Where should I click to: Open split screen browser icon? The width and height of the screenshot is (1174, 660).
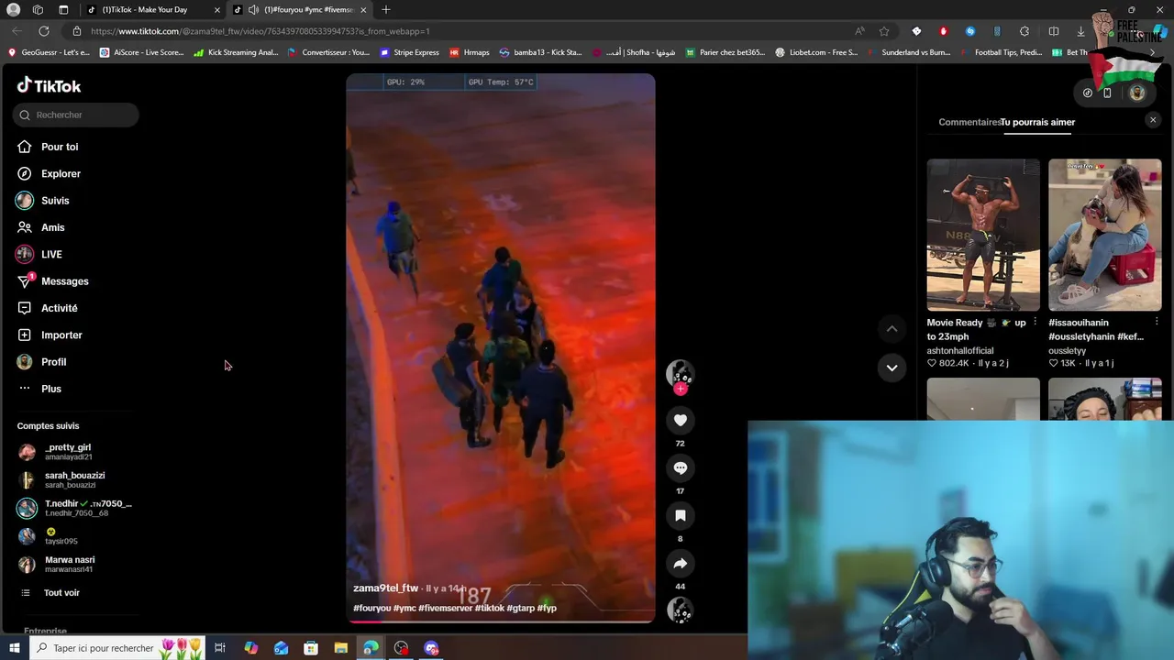point(1053,31)
